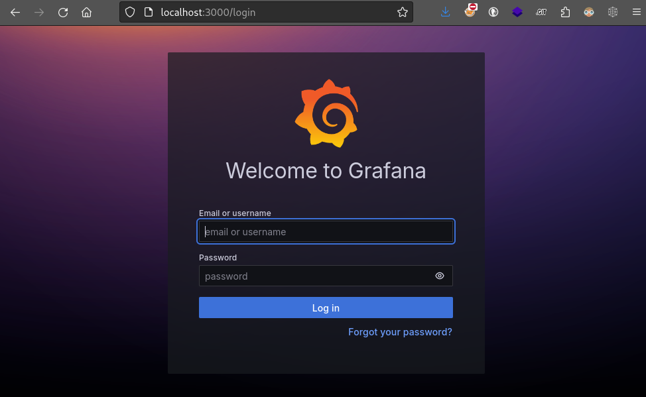Click the 'Email or username' label
Image resolution: width=646 pixels, height=397 pixels.
tap(235, 213)
